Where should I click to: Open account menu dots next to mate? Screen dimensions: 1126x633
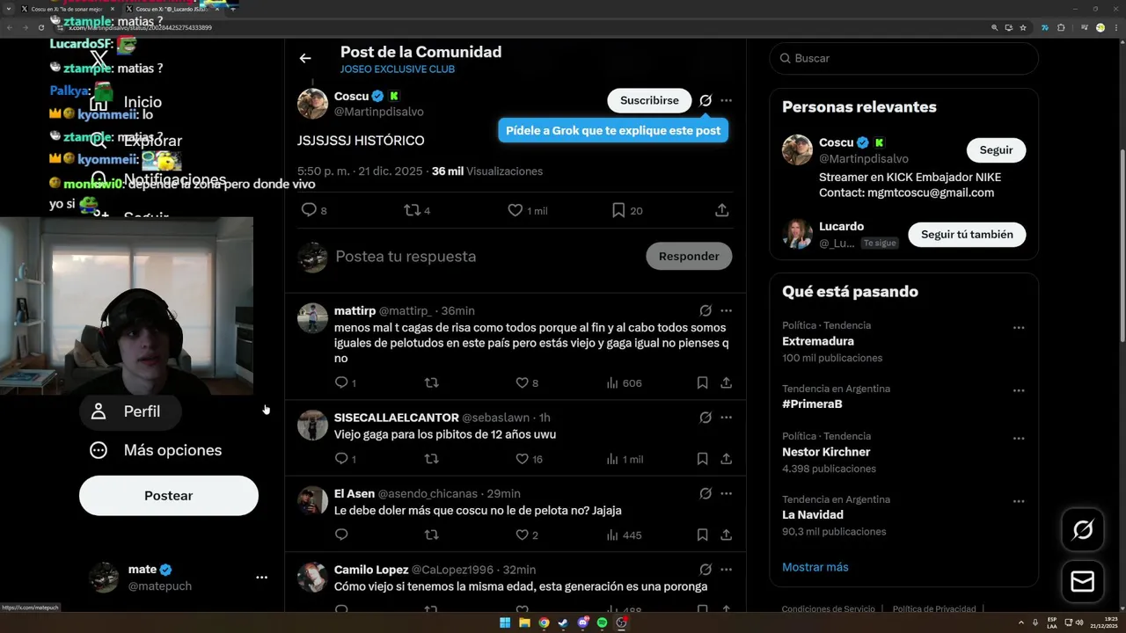coord(261,578)
